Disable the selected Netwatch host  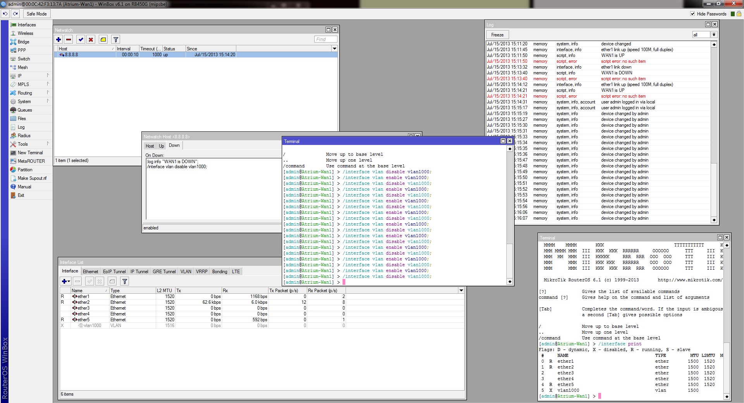pos(90,39)
